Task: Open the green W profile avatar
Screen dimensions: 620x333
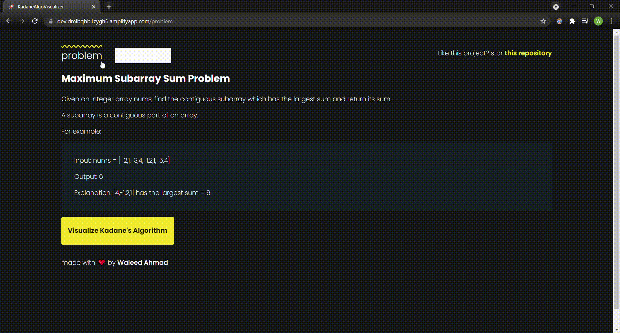Action: click(x=598, y=21)
